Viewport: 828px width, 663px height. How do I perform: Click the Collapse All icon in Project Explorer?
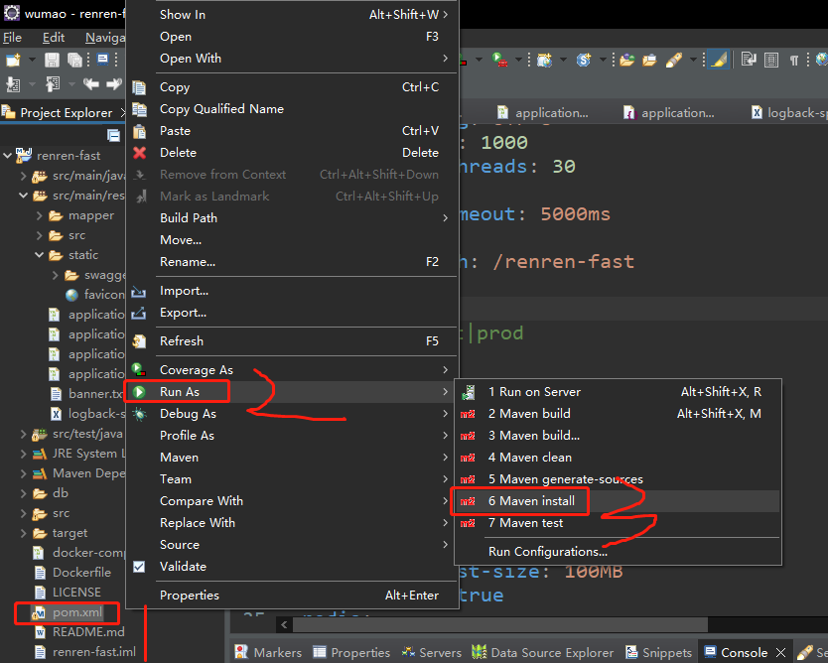tap(113, 135)
